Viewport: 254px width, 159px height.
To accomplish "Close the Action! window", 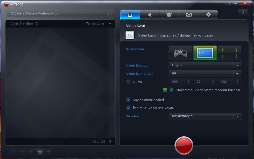I will pos(245,3).
